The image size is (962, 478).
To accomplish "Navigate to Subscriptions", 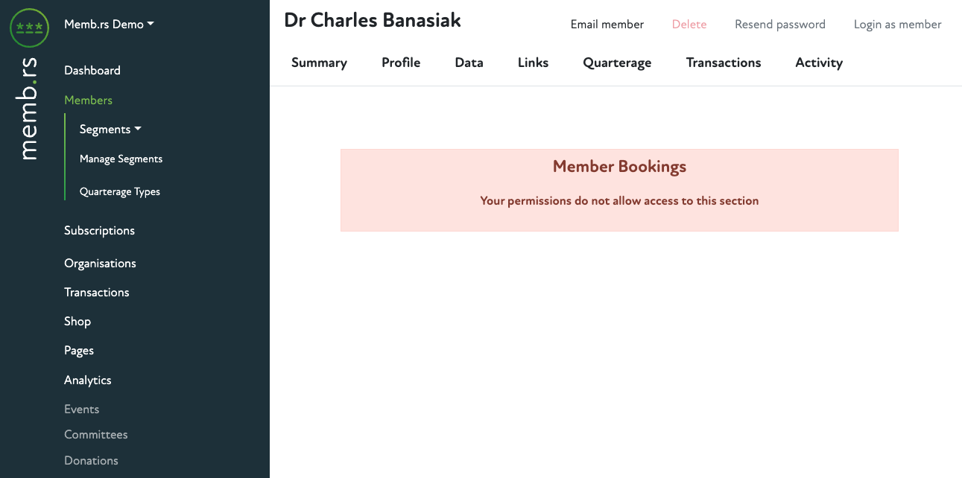I will click(99, 231).
